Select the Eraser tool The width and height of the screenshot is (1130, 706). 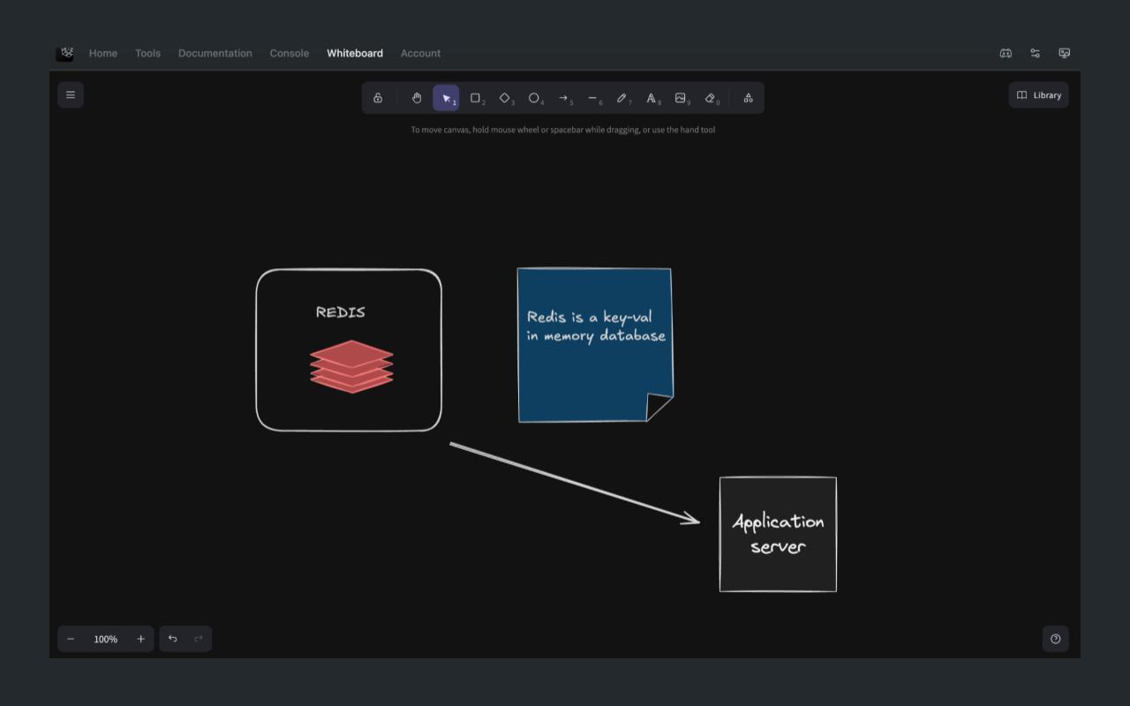710,98
